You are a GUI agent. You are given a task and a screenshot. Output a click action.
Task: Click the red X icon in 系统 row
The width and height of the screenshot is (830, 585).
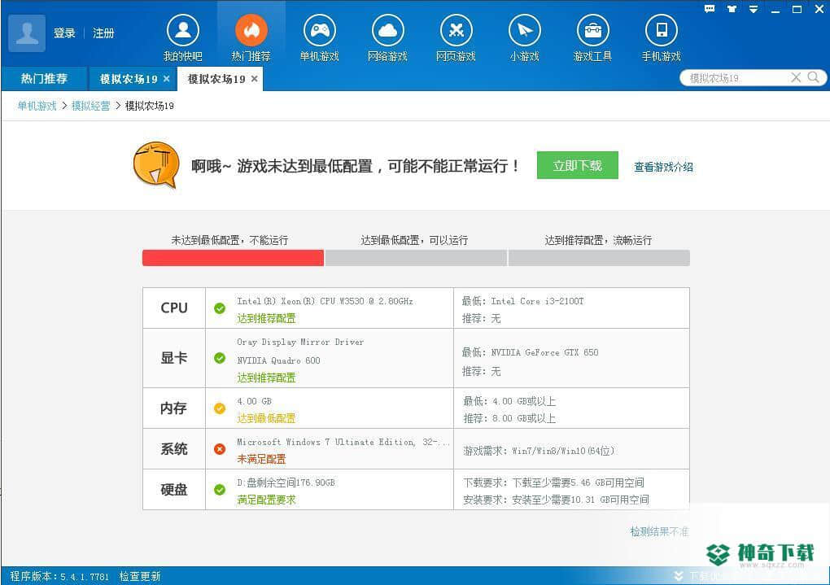[220, 449]
